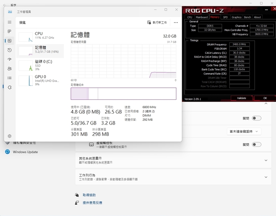Click Validate button in CPU-Z

(241, 98)
